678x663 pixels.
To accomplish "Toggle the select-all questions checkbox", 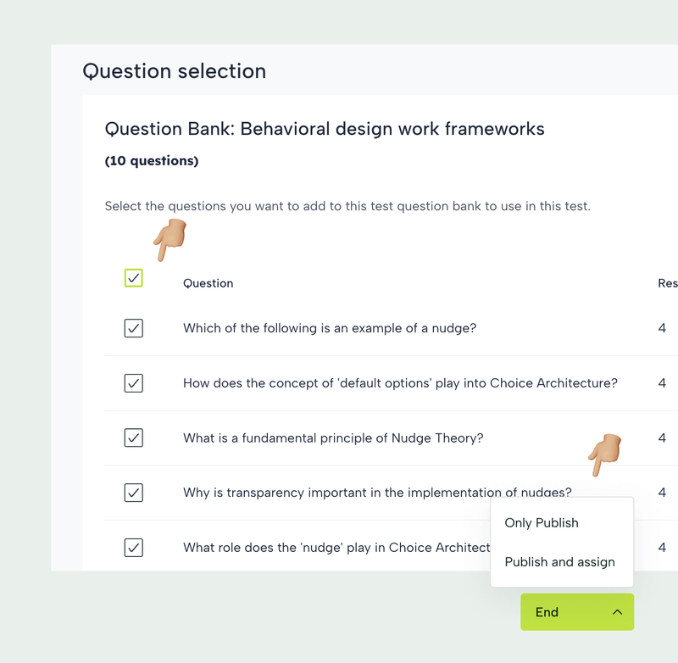I will click(134, 278).
